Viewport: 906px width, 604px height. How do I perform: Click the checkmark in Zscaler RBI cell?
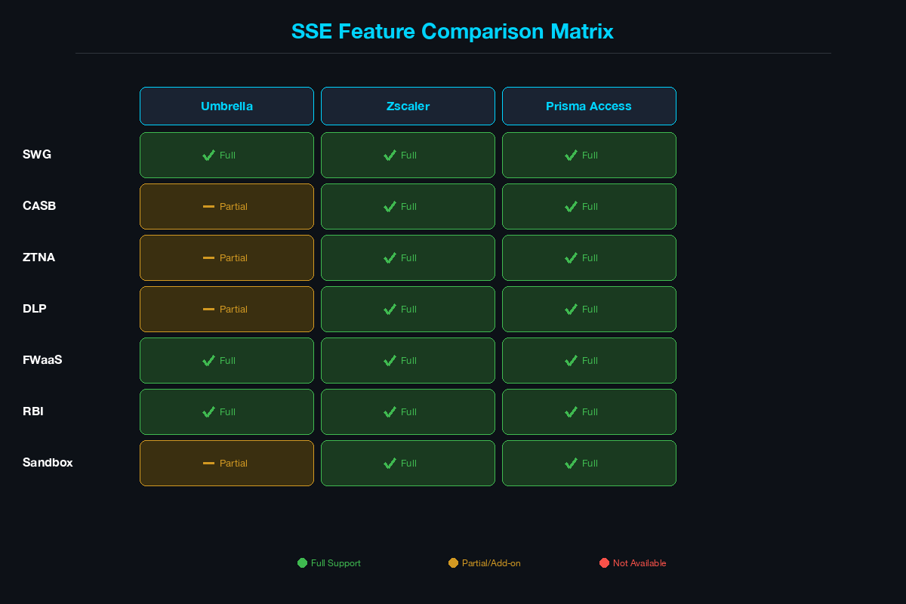click(x=390, y=411)
